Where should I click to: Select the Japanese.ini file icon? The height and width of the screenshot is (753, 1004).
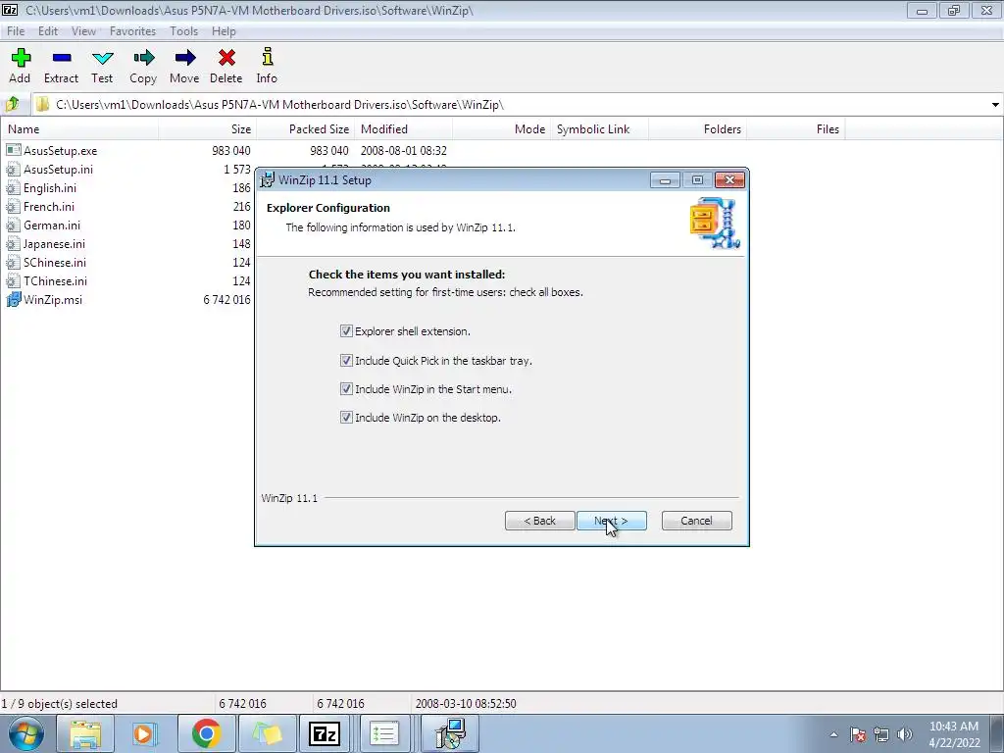tap(14, 243)
